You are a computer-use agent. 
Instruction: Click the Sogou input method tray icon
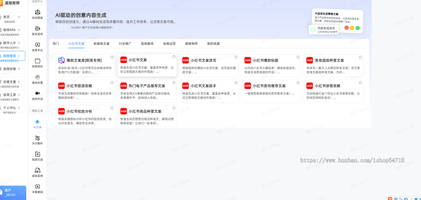point(390,198)
